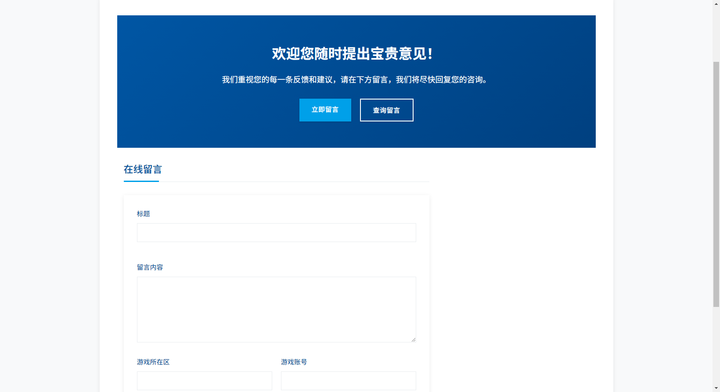This screenshot has height=392, width=720.
Task: Click the 留言内容 textarea resize handle
Action: 413,339
